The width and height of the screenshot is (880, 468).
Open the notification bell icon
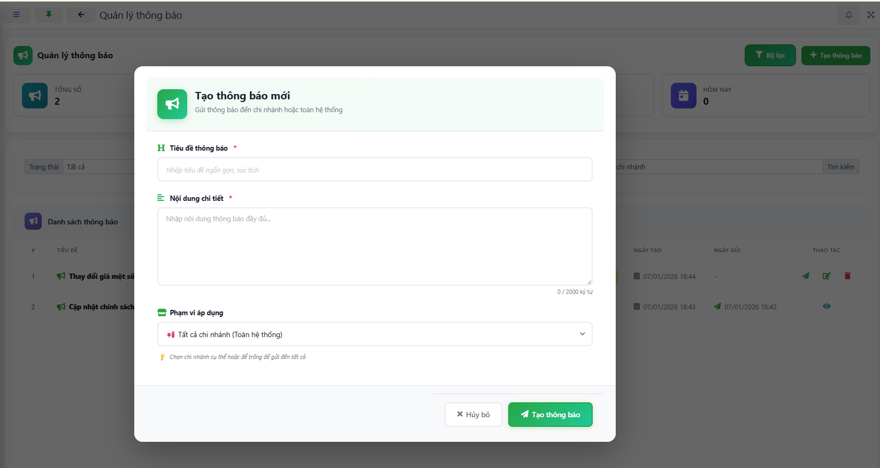[x=848, y=15]
